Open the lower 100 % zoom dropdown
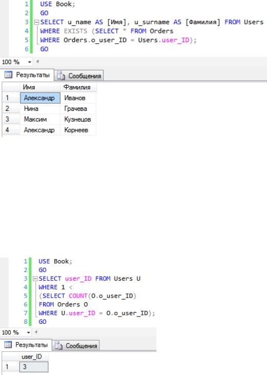This screenshot has height=375, width=267. (x=28, y=332)
